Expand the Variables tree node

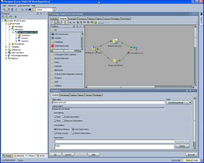pos(6,47)
